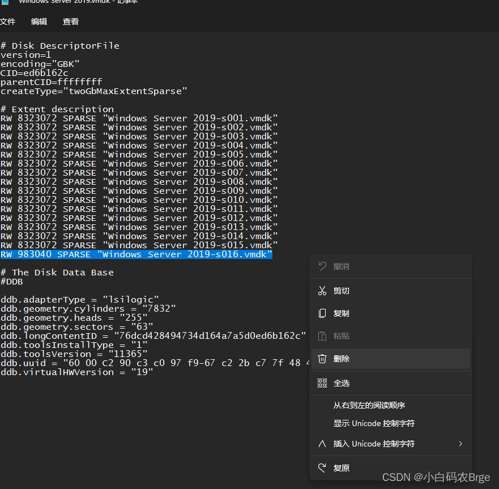Open the 查看 (View) menu
The width and height of the screenshot is (499, 489).
point(71,22)
